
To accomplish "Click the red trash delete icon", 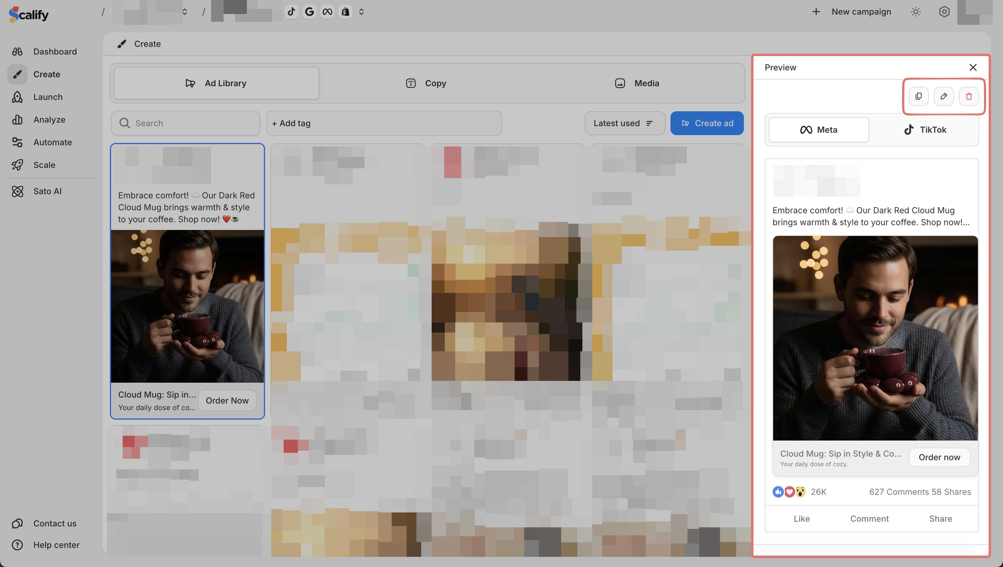I will click(969, 96).
